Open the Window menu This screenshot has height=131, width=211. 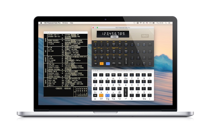click(x=65, y=23)
